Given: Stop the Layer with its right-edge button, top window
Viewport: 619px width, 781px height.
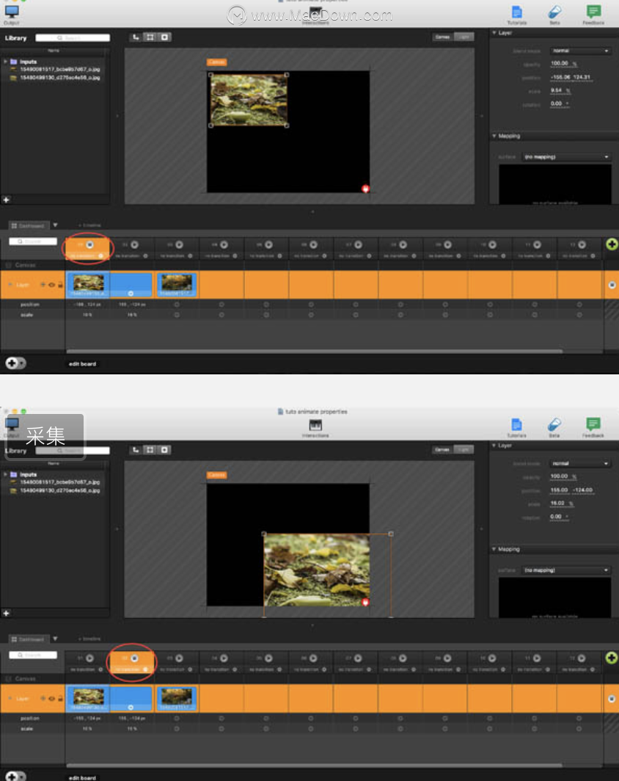Looking at the screenshot, I should pos(612,285).
